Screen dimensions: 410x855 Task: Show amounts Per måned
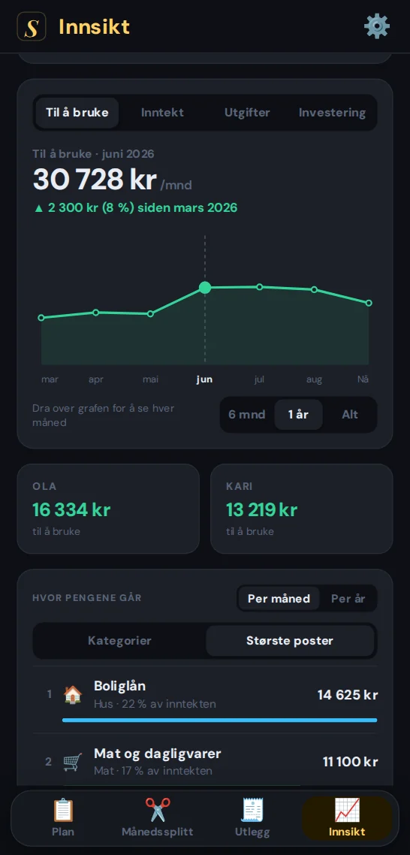coord(279,598)
